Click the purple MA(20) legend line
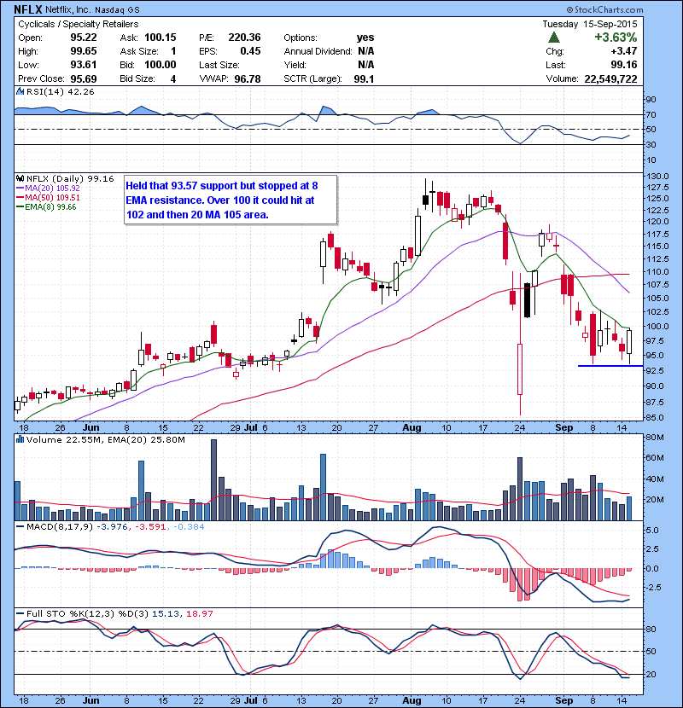 (20, 189)
